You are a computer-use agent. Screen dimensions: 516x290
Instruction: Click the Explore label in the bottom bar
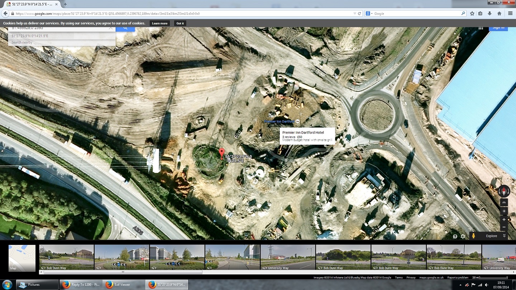coord(491,236)
